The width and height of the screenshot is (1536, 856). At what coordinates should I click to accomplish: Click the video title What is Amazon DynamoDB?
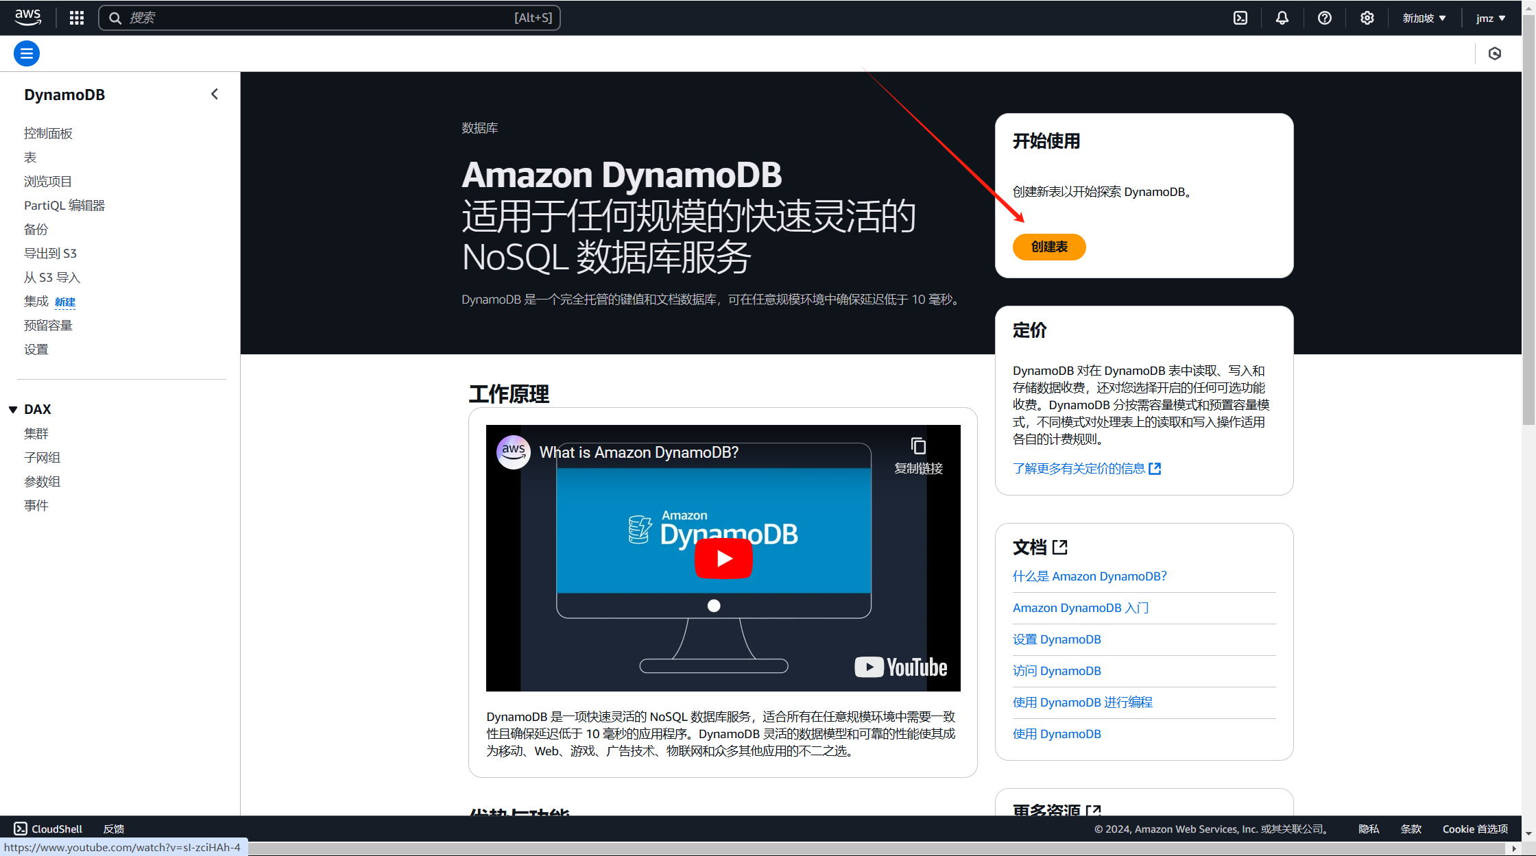point(639,452)
